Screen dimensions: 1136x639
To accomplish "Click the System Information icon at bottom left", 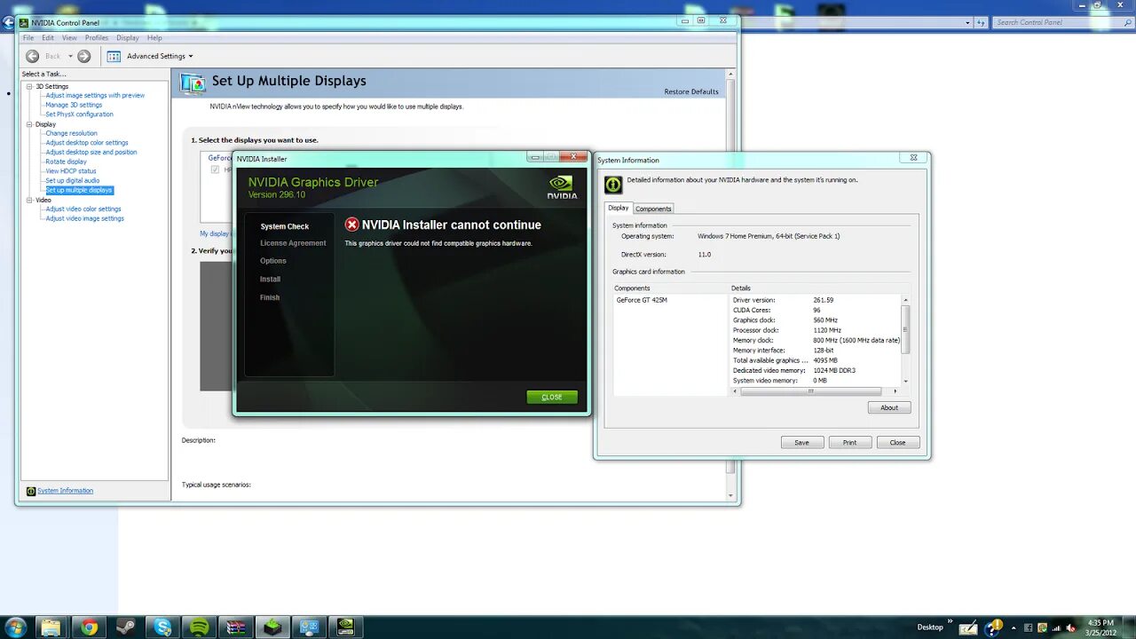I will coord(31,491).
